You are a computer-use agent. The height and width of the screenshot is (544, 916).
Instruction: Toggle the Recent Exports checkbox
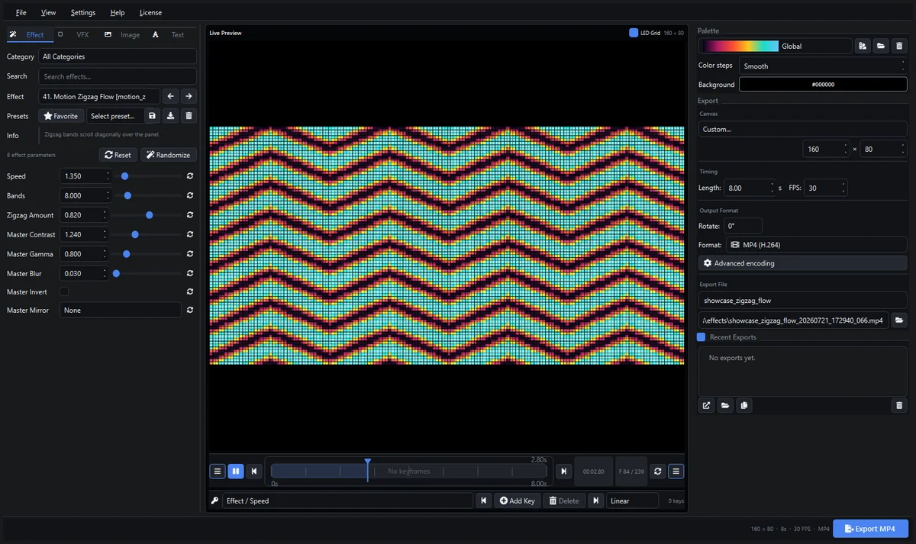[x=702, y=337]
